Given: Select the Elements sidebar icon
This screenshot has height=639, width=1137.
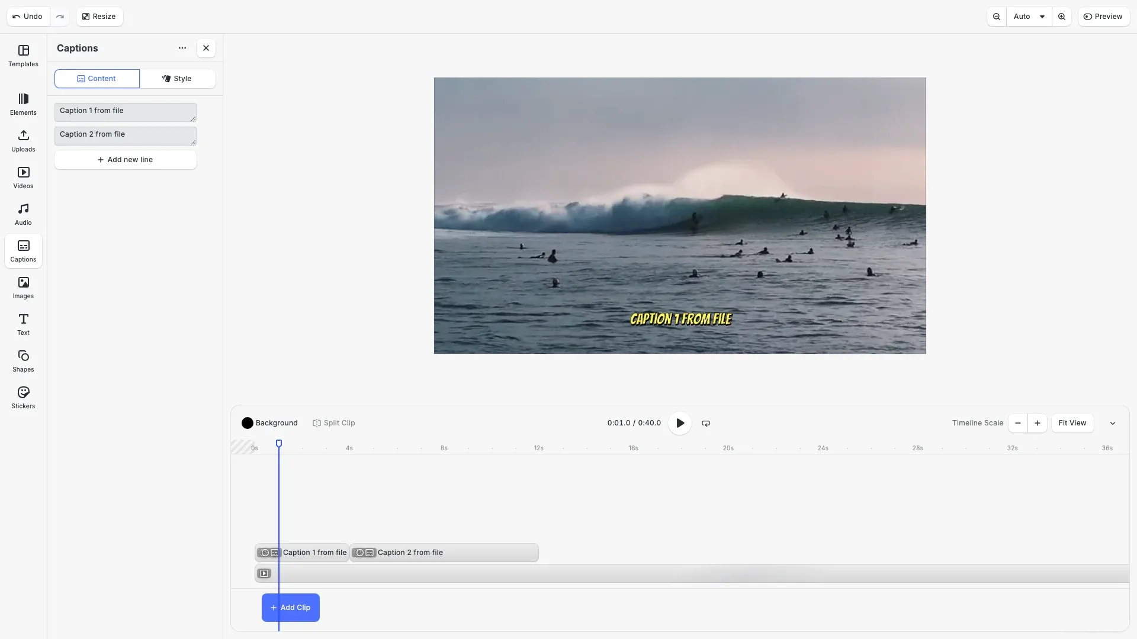Looking at the screenshot, I should [23, 104].
